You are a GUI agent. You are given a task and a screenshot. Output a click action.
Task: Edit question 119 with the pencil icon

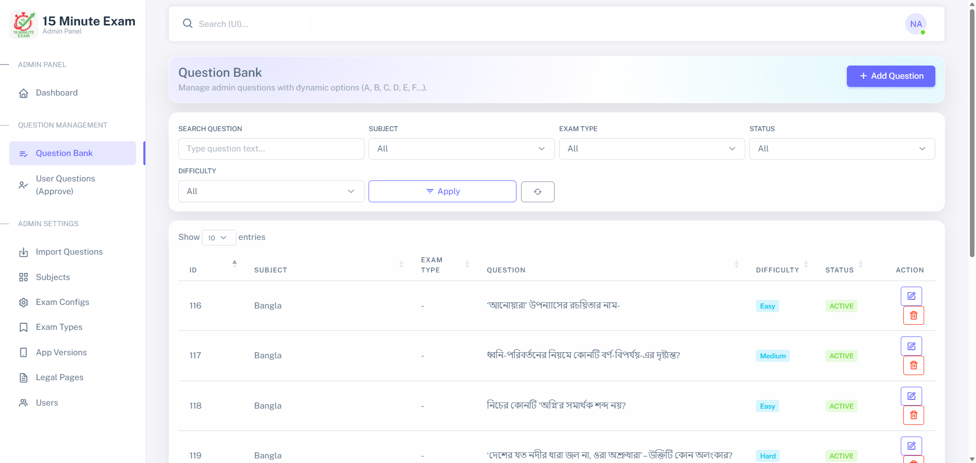click(911, 446)
